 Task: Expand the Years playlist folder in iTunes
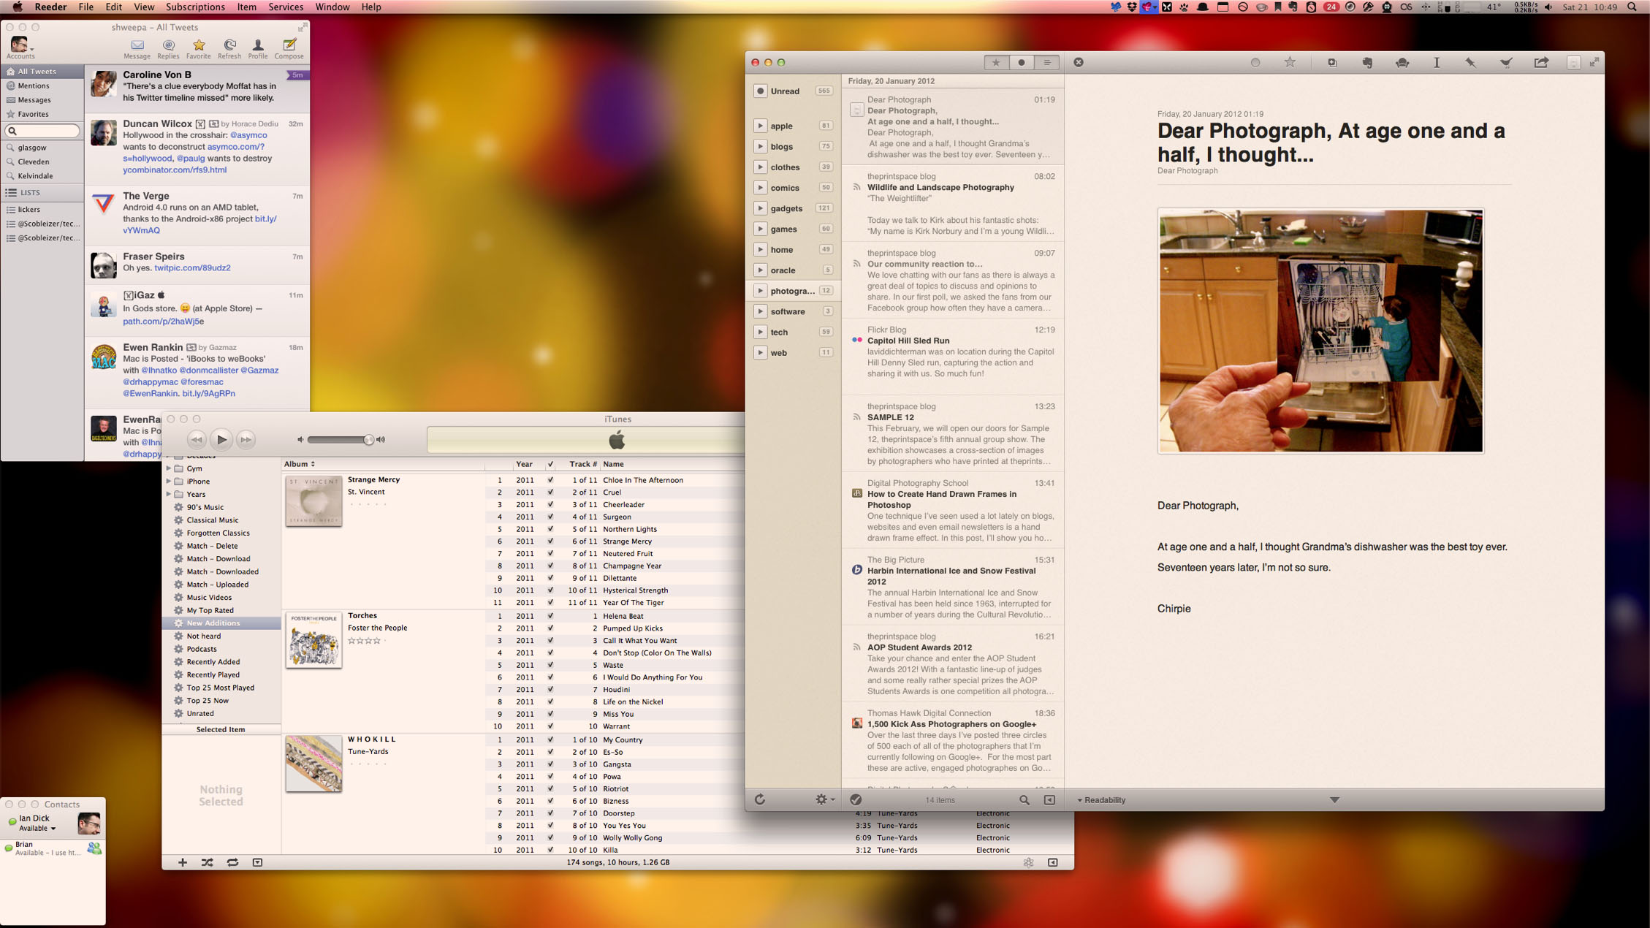coord(169,494)
